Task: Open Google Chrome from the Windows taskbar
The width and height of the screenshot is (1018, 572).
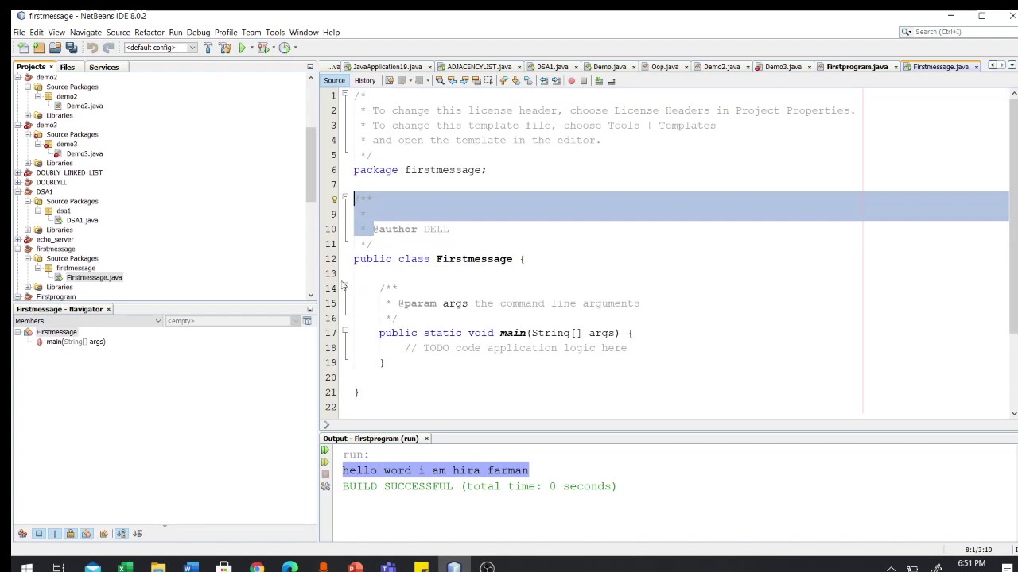Action: [x=257, y=567]
